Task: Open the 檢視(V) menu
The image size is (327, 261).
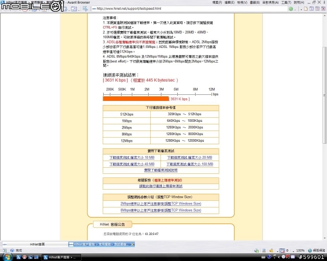Action: (x=242, y=3)
